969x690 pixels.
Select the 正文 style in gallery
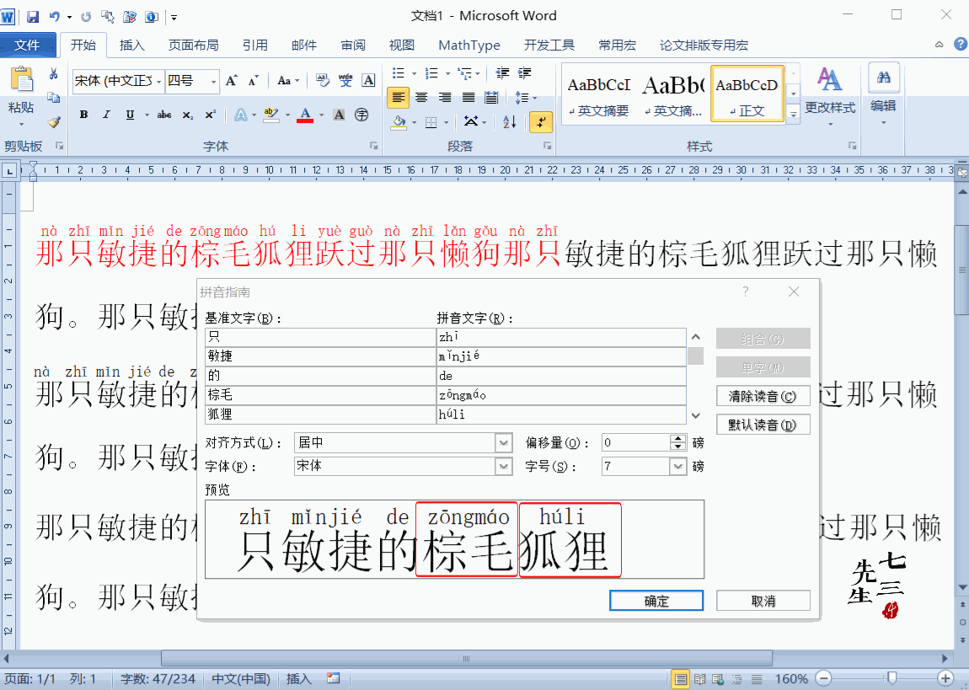pos(747,94)
